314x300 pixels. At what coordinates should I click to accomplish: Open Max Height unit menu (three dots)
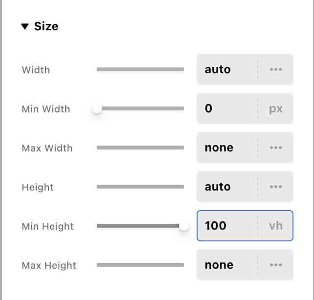(276, 265)
